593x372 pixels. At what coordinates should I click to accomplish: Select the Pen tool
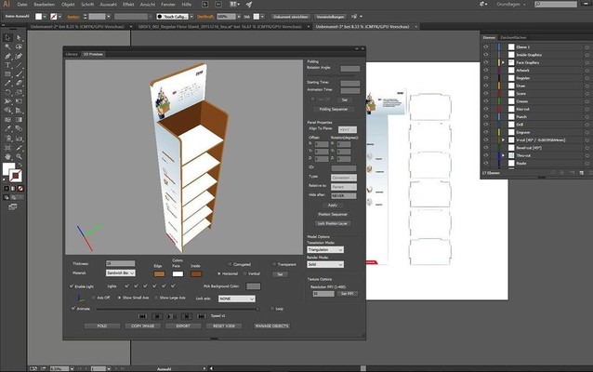tap(7, 58)
